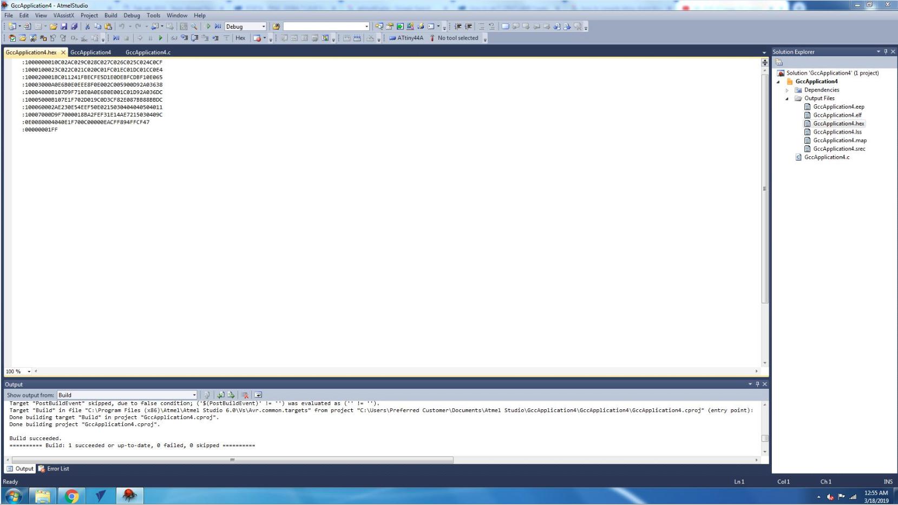Screen dimensions: 898x505
Task: Click the find combo box input field
Action: coord(324,26)
